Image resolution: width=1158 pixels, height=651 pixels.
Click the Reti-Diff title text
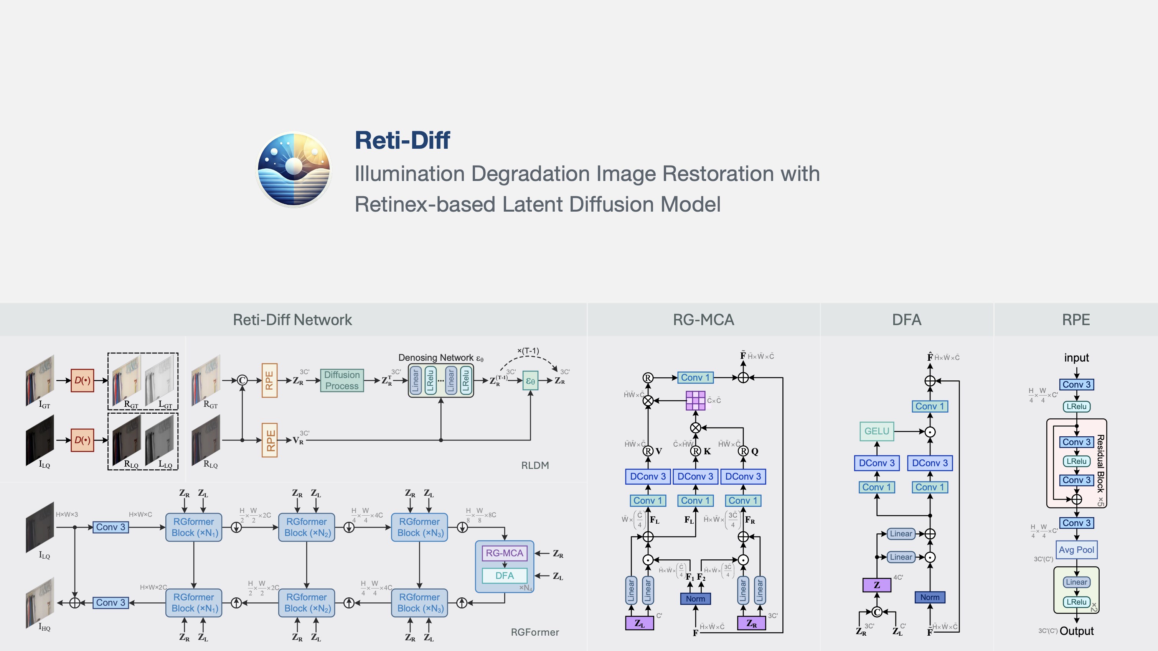402,140
